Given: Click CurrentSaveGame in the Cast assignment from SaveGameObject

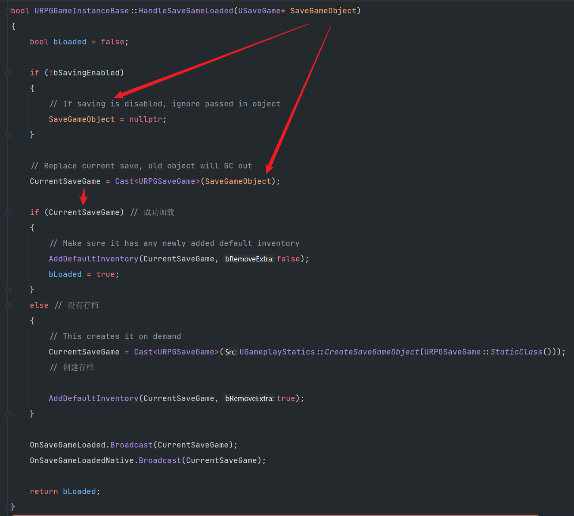Looking at the screenshot, I should click(65, 181).
